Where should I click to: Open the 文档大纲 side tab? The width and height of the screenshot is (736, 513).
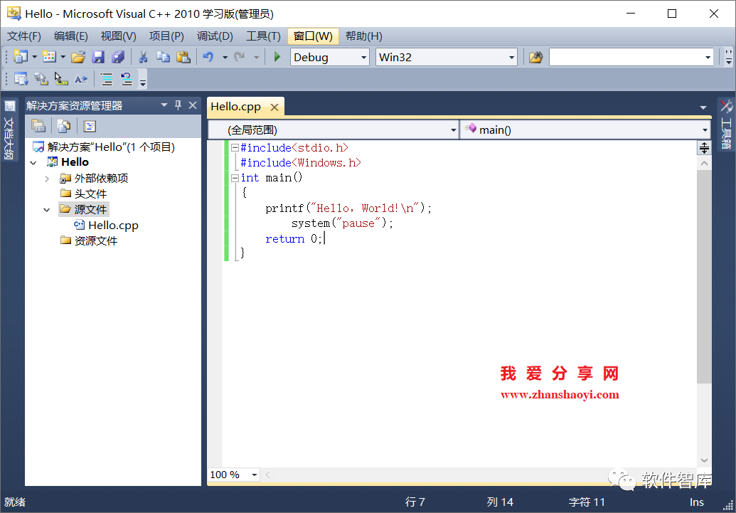[x=9, y=129]
